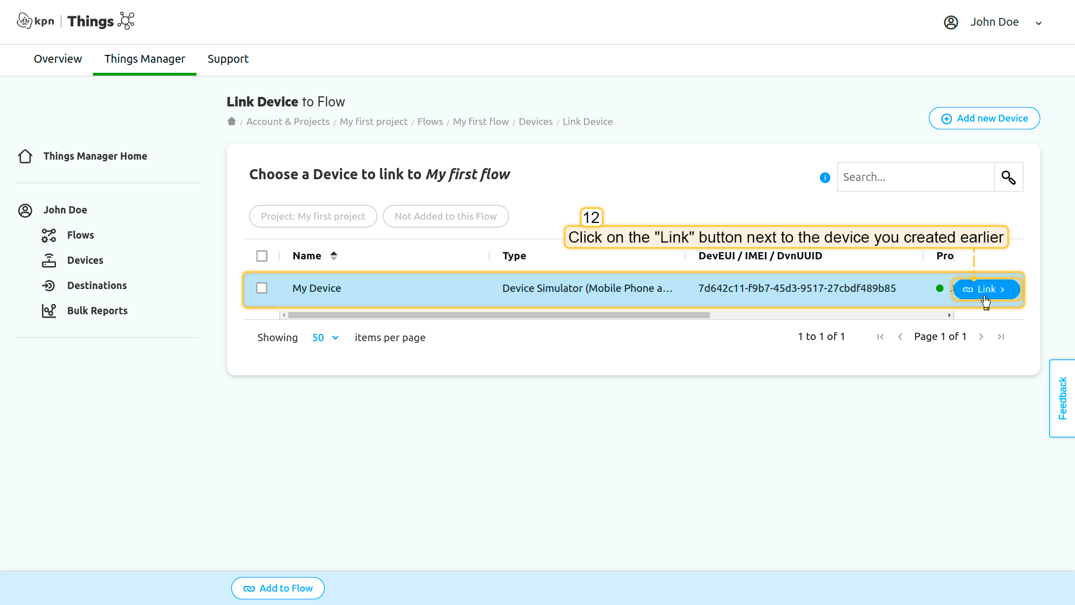Open the Support tab

click(228, 59)
